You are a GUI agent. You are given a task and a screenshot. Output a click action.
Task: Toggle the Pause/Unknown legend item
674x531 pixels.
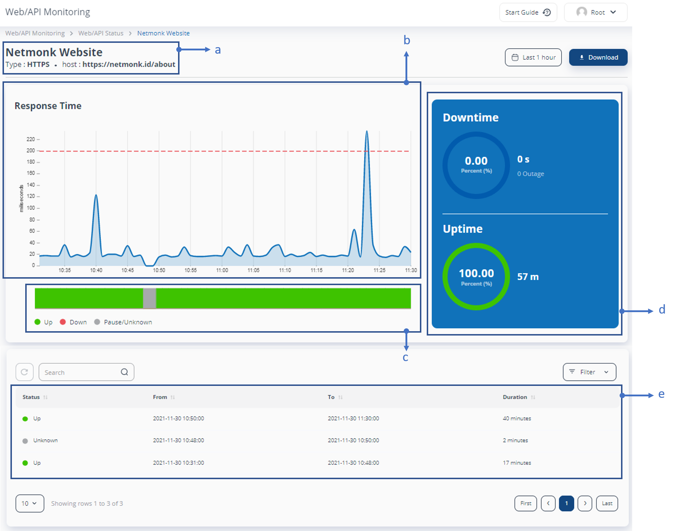123,322
